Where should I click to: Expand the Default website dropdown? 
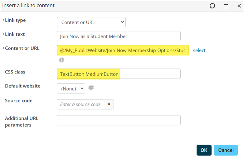click(71, 88)
